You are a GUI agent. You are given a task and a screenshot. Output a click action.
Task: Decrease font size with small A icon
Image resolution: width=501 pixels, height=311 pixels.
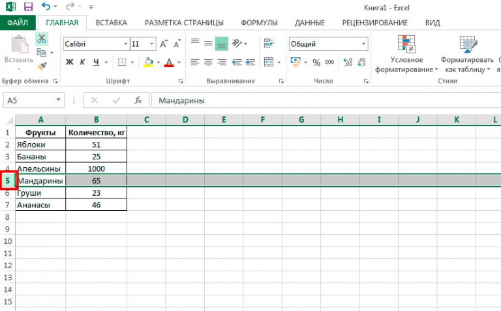click(177, 44)
